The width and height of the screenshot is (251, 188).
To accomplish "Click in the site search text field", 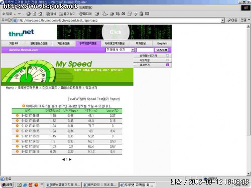I will point(145,50).
